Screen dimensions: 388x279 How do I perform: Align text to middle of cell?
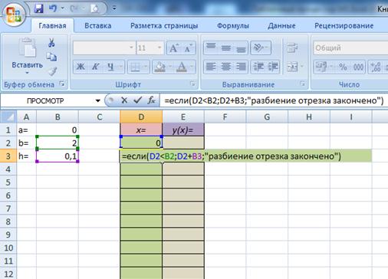point(226,48)
